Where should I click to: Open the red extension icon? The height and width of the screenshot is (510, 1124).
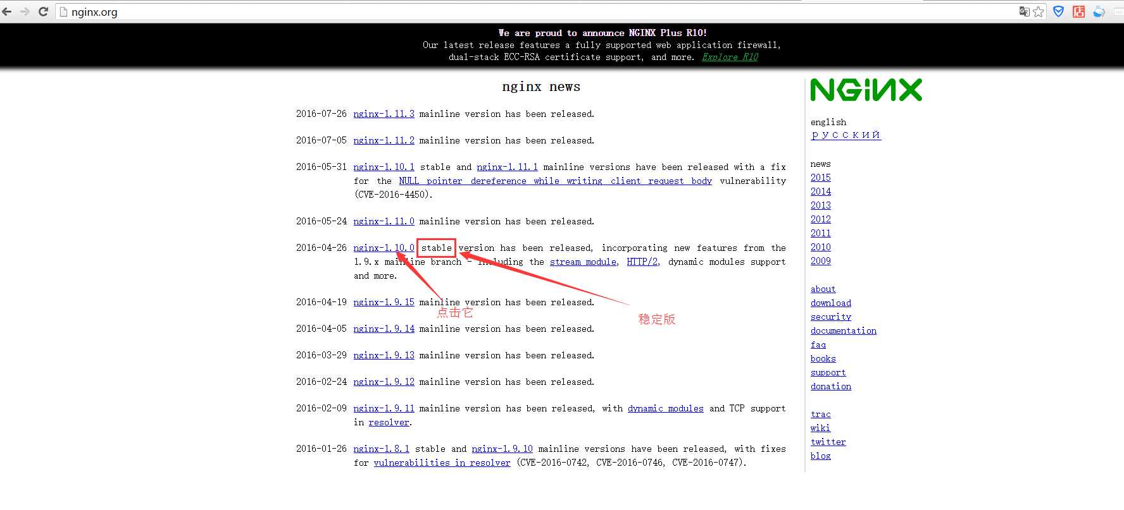pyautogui.click(x=1079, y=11)
